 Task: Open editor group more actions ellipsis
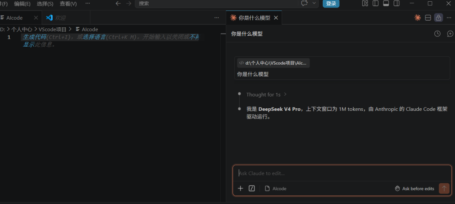tap(217, 18)
